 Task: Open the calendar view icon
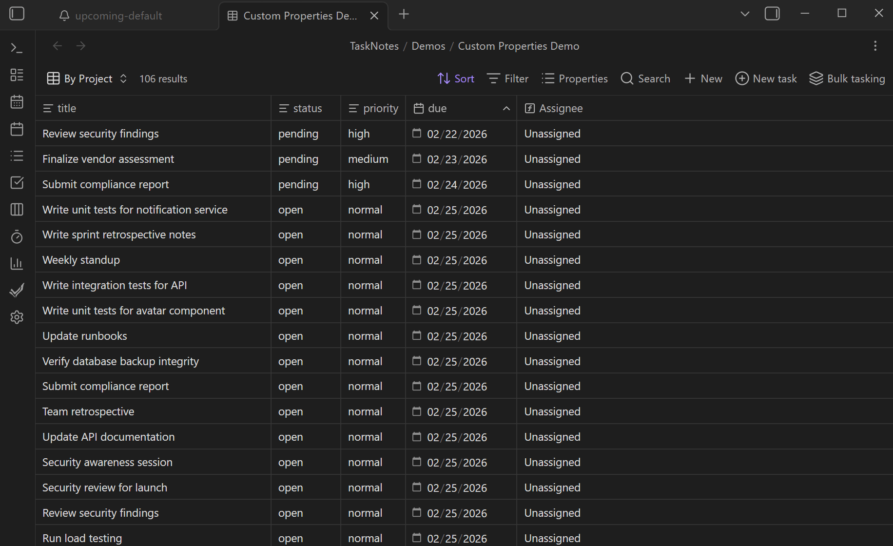[17, 101]
